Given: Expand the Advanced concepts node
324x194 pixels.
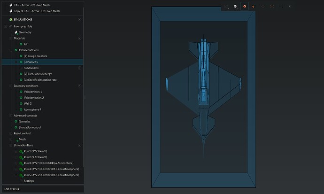Looking at the screenshot, I should (x=11, y=116).
